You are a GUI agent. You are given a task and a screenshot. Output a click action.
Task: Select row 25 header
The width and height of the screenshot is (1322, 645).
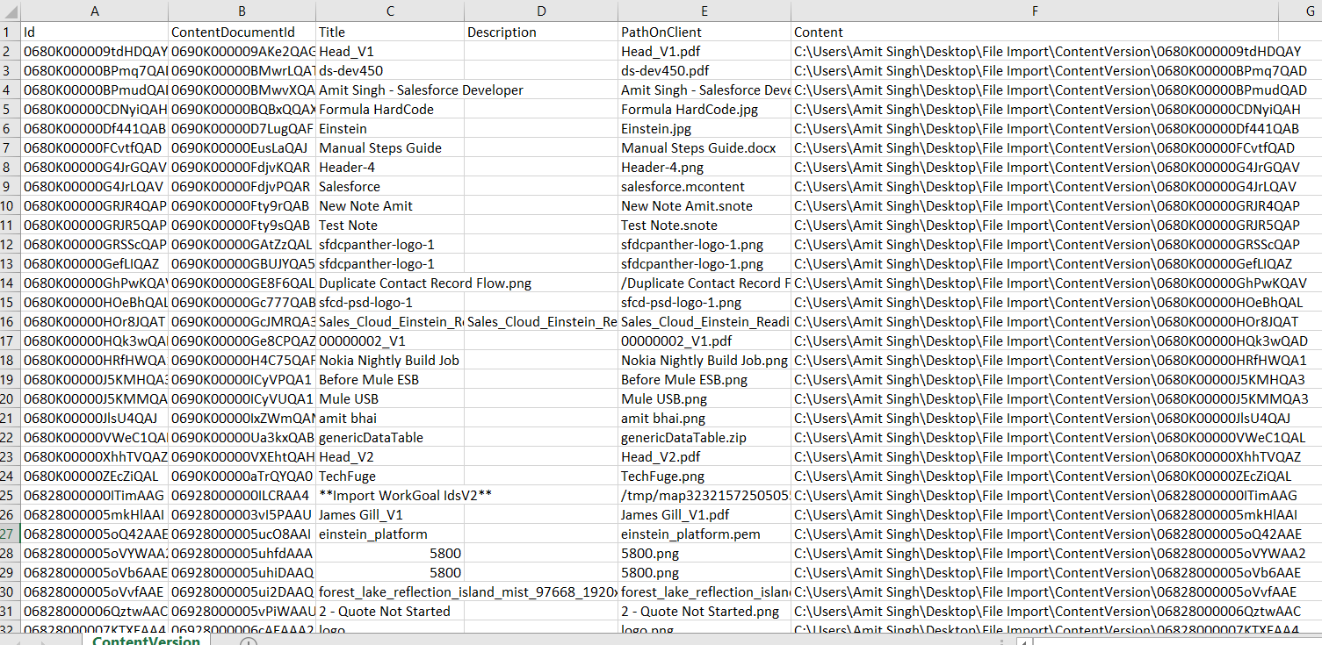click(x=9, y=495)
